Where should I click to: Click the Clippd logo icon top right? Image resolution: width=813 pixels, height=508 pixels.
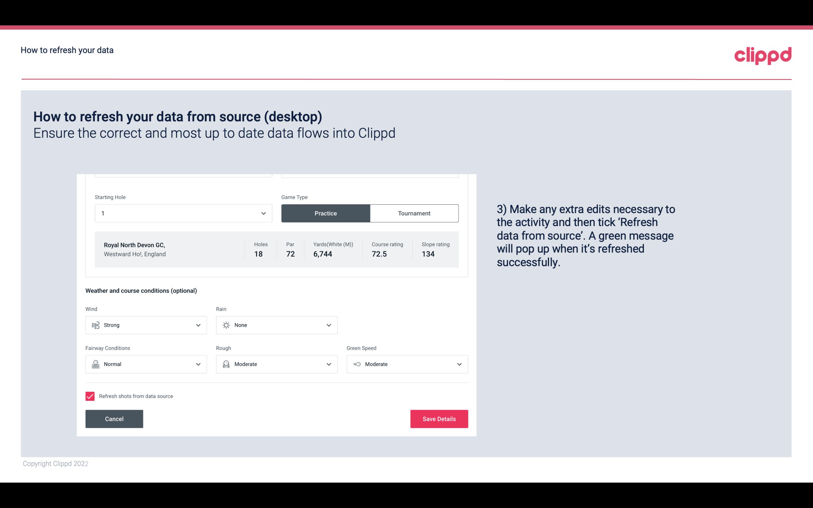coord(763,54)
